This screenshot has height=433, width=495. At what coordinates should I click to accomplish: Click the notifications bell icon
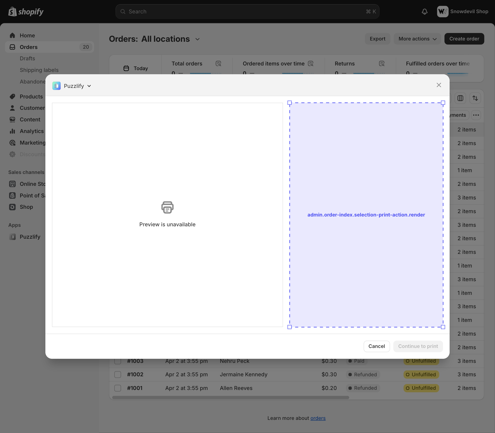424,12
